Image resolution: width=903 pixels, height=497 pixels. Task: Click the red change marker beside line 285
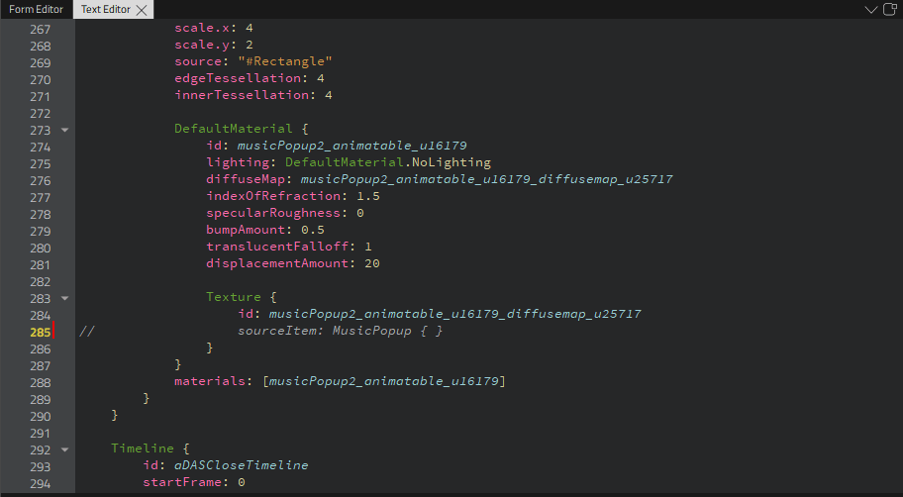pyautogui.click(x=53, y=331)
